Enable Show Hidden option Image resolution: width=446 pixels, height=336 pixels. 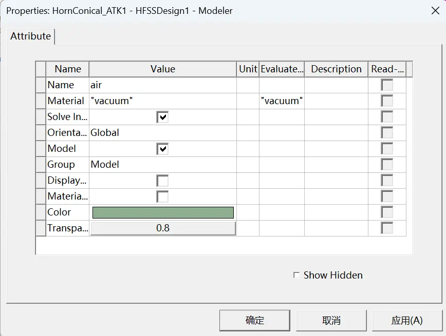tap(296, 275)
